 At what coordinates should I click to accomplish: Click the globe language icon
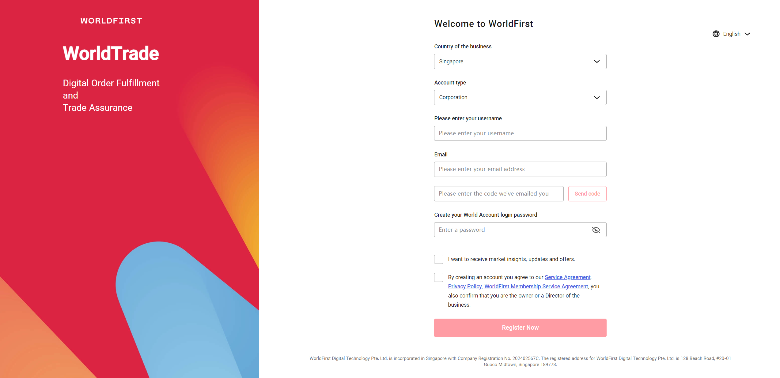(x=716, y=34)
